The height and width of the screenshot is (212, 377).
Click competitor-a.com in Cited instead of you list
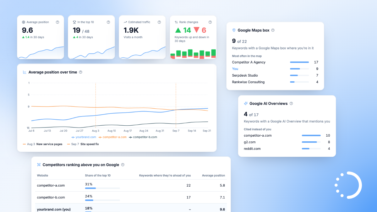[258, 135]
